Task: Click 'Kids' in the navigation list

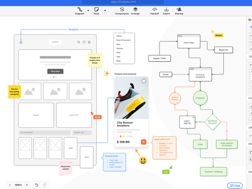Action: click(x=118, y=52)
